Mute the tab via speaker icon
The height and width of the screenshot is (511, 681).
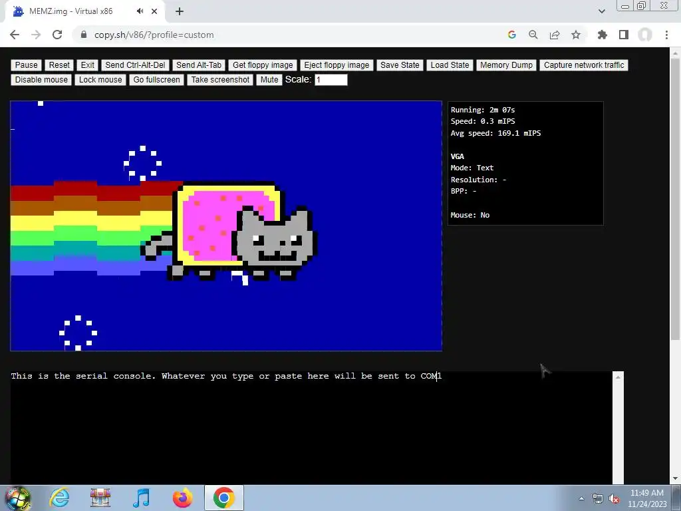point(140,11)
